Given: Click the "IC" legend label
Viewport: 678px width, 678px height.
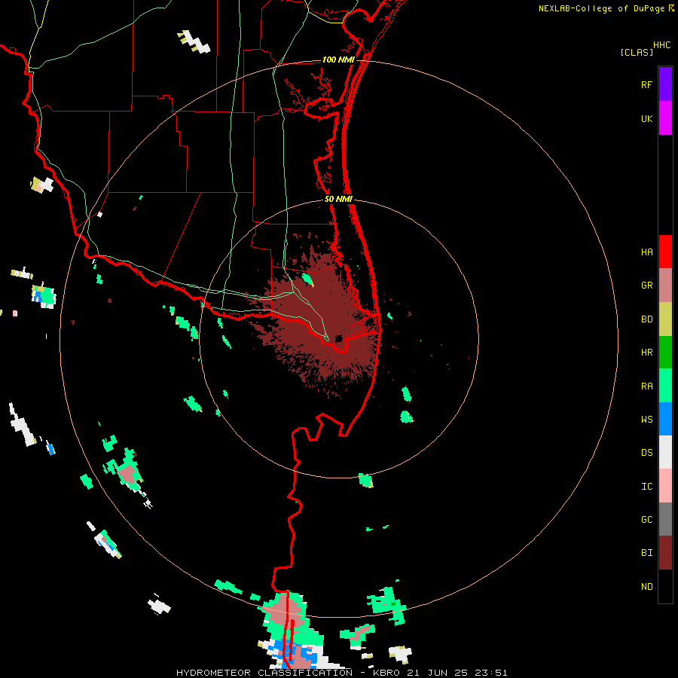Looking at the screenshot, I should (646, 486).
